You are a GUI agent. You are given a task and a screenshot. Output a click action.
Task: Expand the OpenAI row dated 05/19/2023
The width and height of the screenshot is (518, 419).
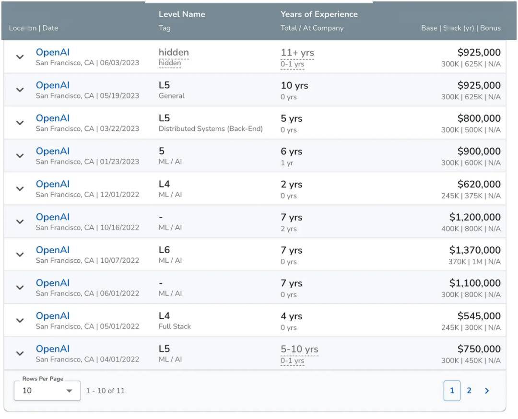(20, 90)
